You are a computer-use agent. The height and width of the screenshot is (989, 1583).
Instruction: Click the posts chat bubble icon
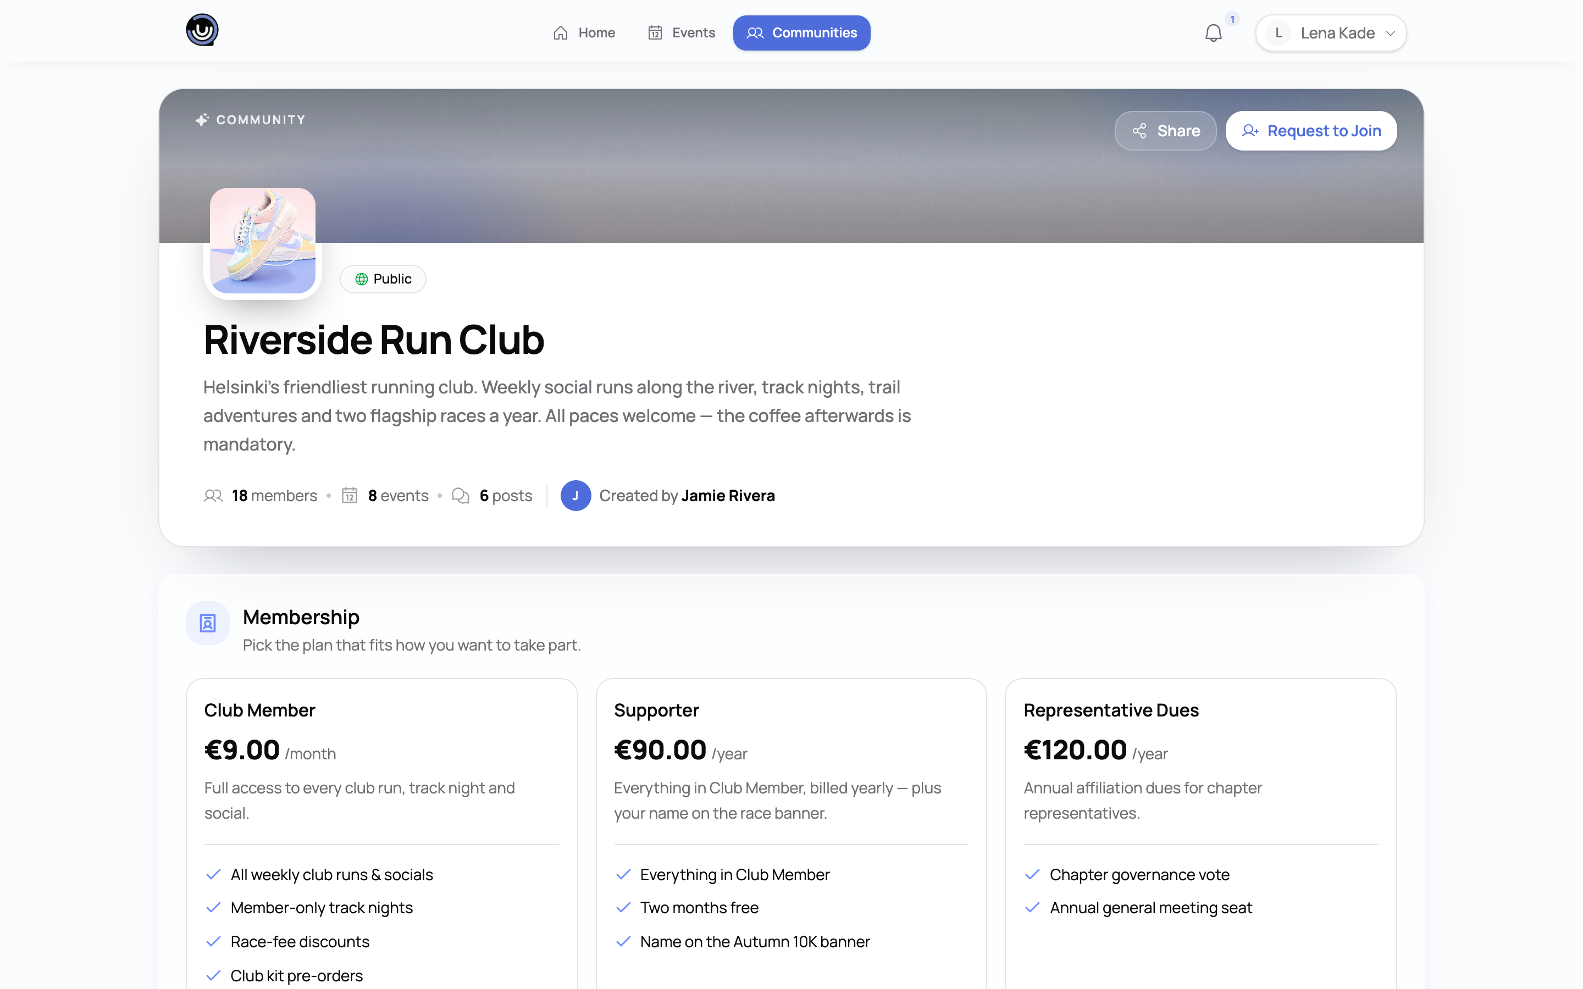click(461, 496)
